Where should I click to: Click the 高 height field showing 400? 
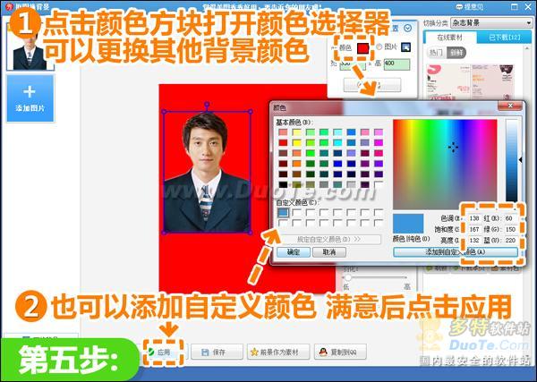[x=396, y=64]
